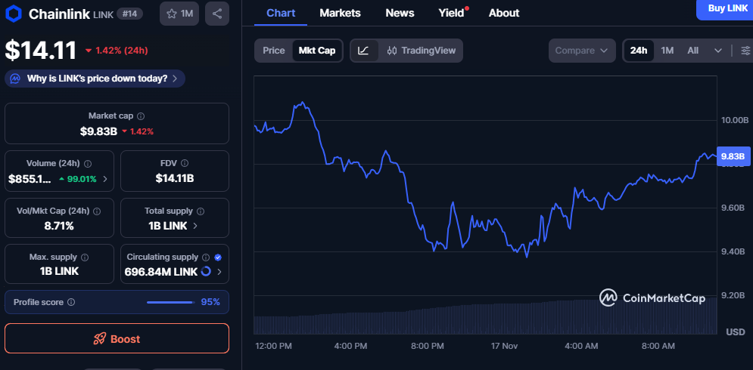Click the star watchlist icon
This screenshot has height=370, width=753.
pos(172,14)
